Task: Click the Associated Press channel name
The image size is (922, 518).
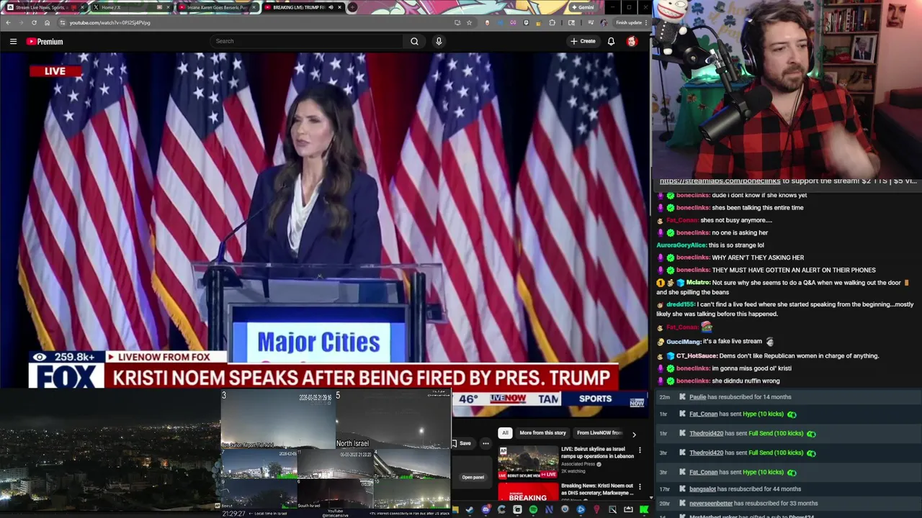Action: [578, 464]
